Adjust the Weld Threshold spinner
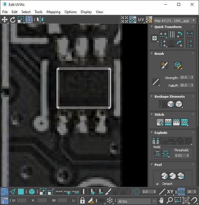This screenshot has height=205, width=199. point(188,155)
